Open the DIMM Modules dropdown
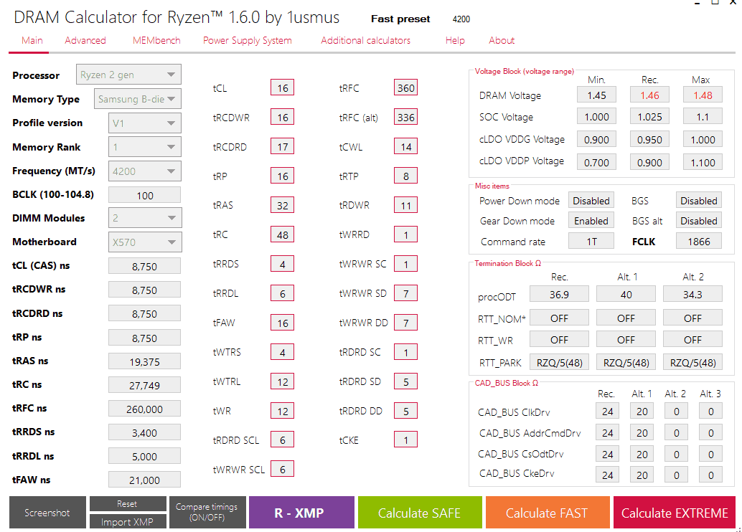Viewport: 742px width, 532px height. (144, 218)
